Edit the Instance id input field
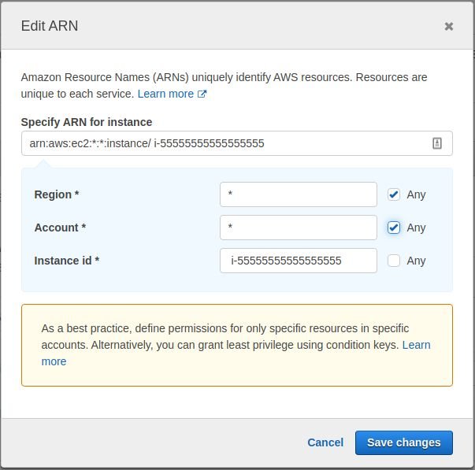Viewport: 475px width, 470px height. (x=299, y=261)
